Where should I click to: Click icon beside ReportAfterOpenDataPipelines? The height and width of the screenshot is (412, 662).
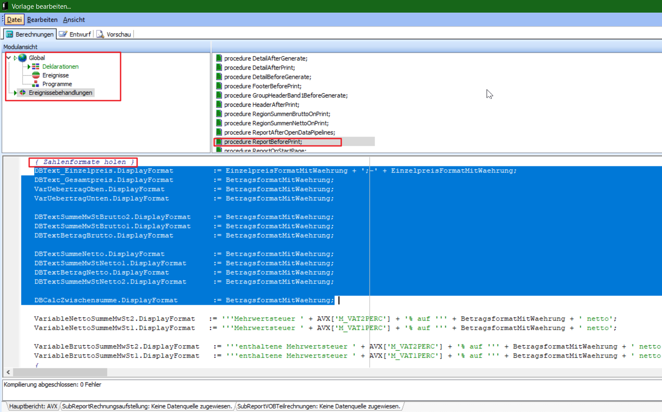pos(219,132)
